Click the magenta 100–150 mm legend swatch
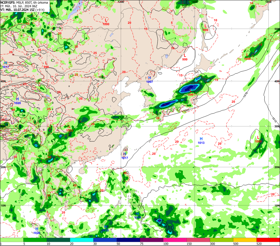Viewport: 280px width, 246px height. tap(175, 240)
